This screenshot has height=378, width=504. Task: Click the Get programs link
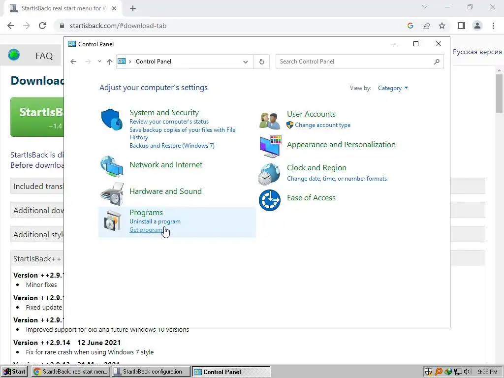click(x=146, y=230)
